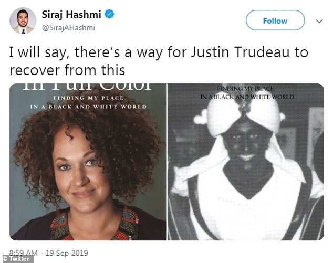
Task: Click the "recover from this" text line
Action: tap(67, 70)
